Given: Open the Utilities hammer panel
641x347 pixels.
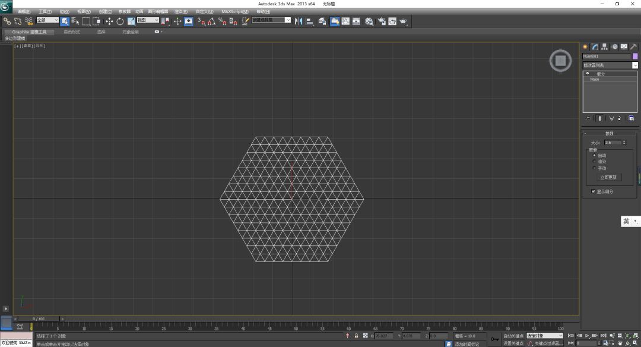Looking at the screenshot, I should coord(633,46).
